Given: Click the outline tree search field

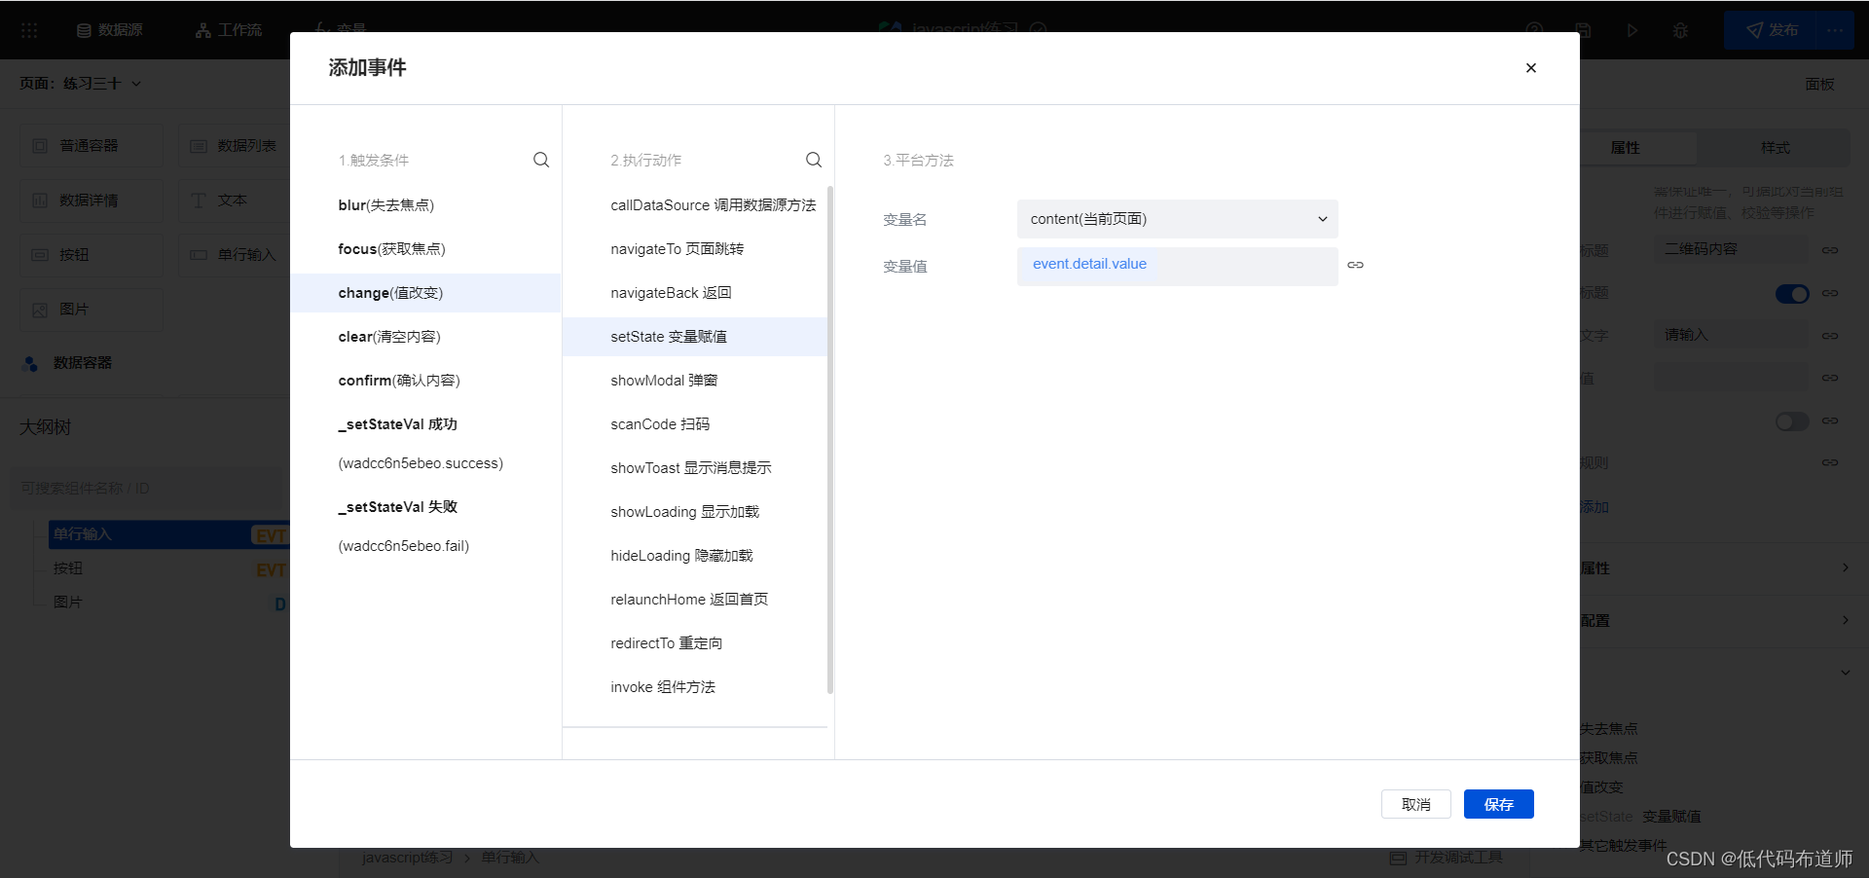Looking at the screenshot, I should (x=146, y=488).
